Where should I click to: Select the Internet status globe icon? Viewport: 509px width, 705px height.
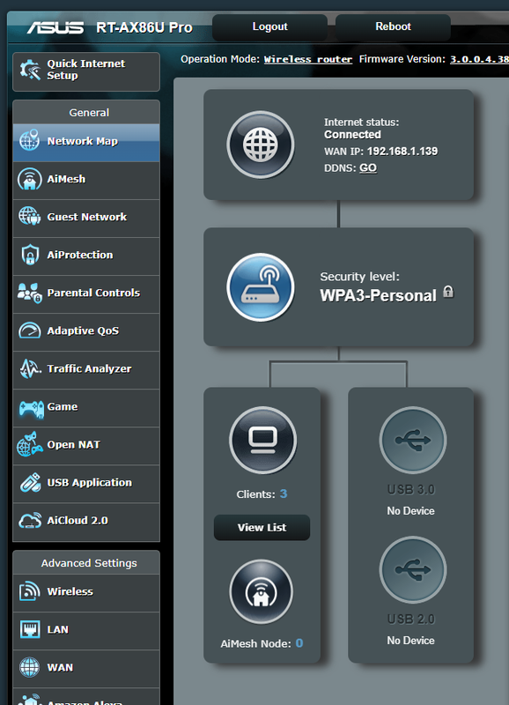tap(261, 145)
